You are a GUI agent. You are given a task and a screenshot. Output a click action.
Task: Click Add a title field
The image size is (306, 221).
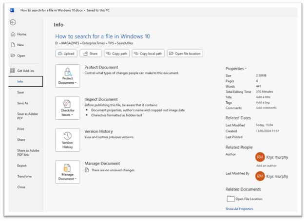pyautogui.click(x=263, y=97)
